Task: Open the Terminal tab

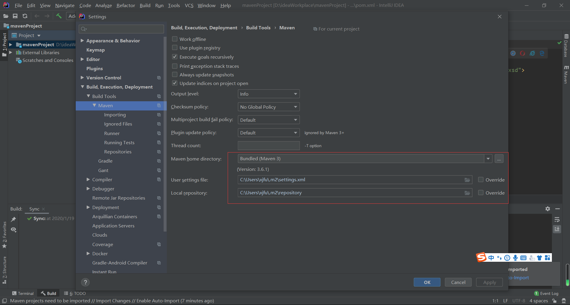Action: 23,293
